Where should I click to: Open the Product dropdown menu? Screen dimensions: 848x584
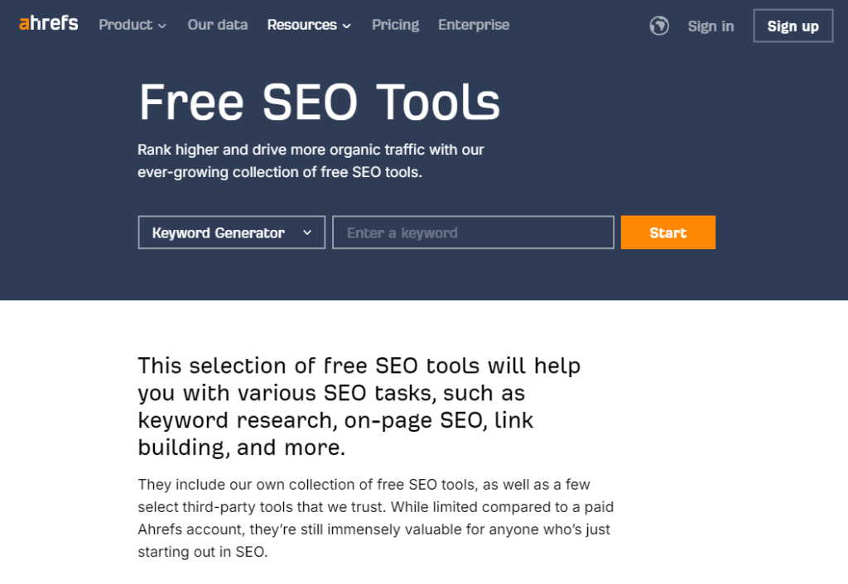click(x=126, y=25)
